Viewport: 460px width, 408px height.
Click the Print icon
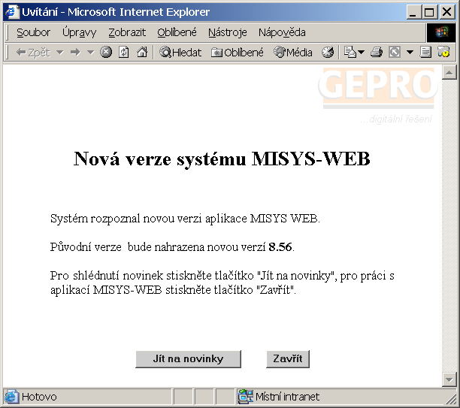tap(377, 53)
